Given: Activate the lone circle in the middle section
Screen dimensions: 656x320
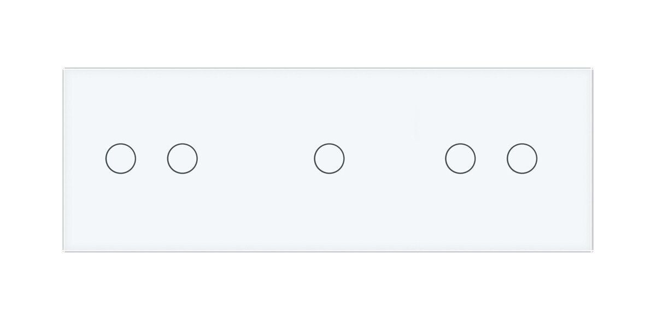Looking at the screenshot, I should (329, 159).
